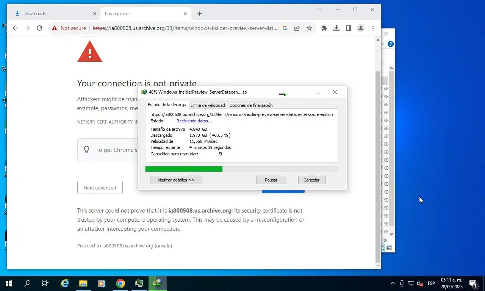Image resolution: width=485 pixels, height=291 pixels.
Task: Click the download dialog title icon
Action: (x=144, y=92)
